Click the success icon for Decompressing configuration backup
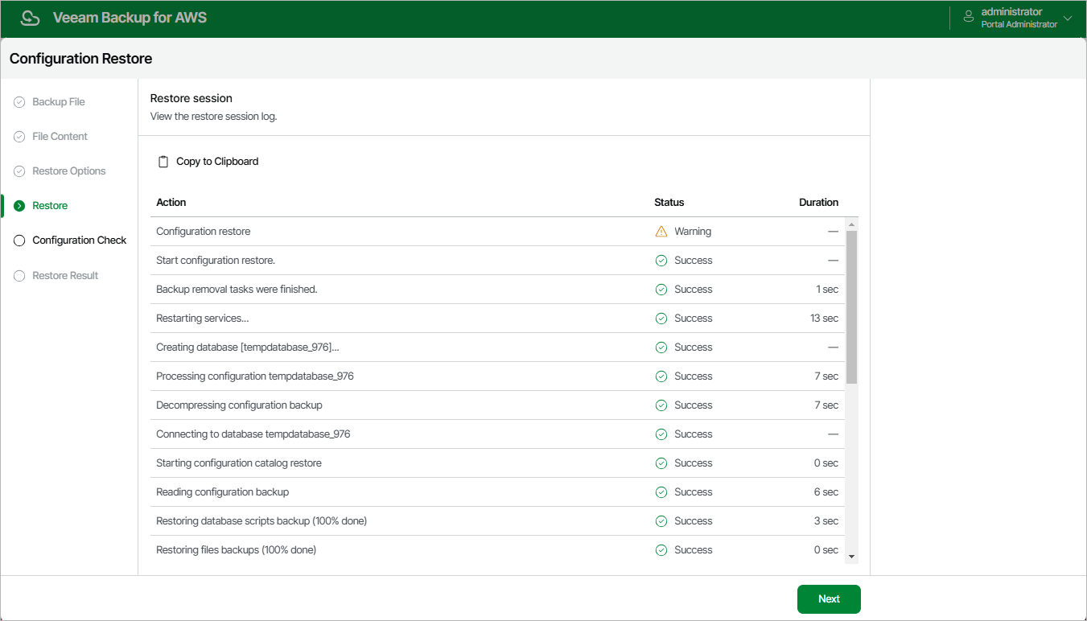The width and height of the screenshot is (1087, 621). [661, 405]
